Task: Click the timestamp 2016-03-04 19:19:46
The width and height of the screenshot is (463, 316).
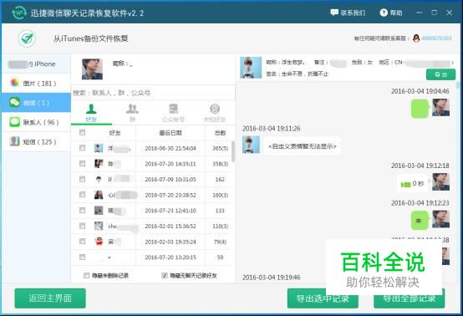Action: click(x=271, y=278)
